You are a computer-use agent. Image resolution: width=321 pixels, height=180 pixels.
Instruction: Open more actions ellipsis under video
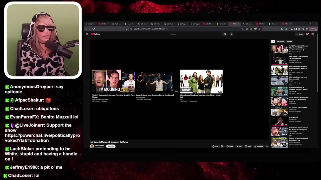(267, 146)
